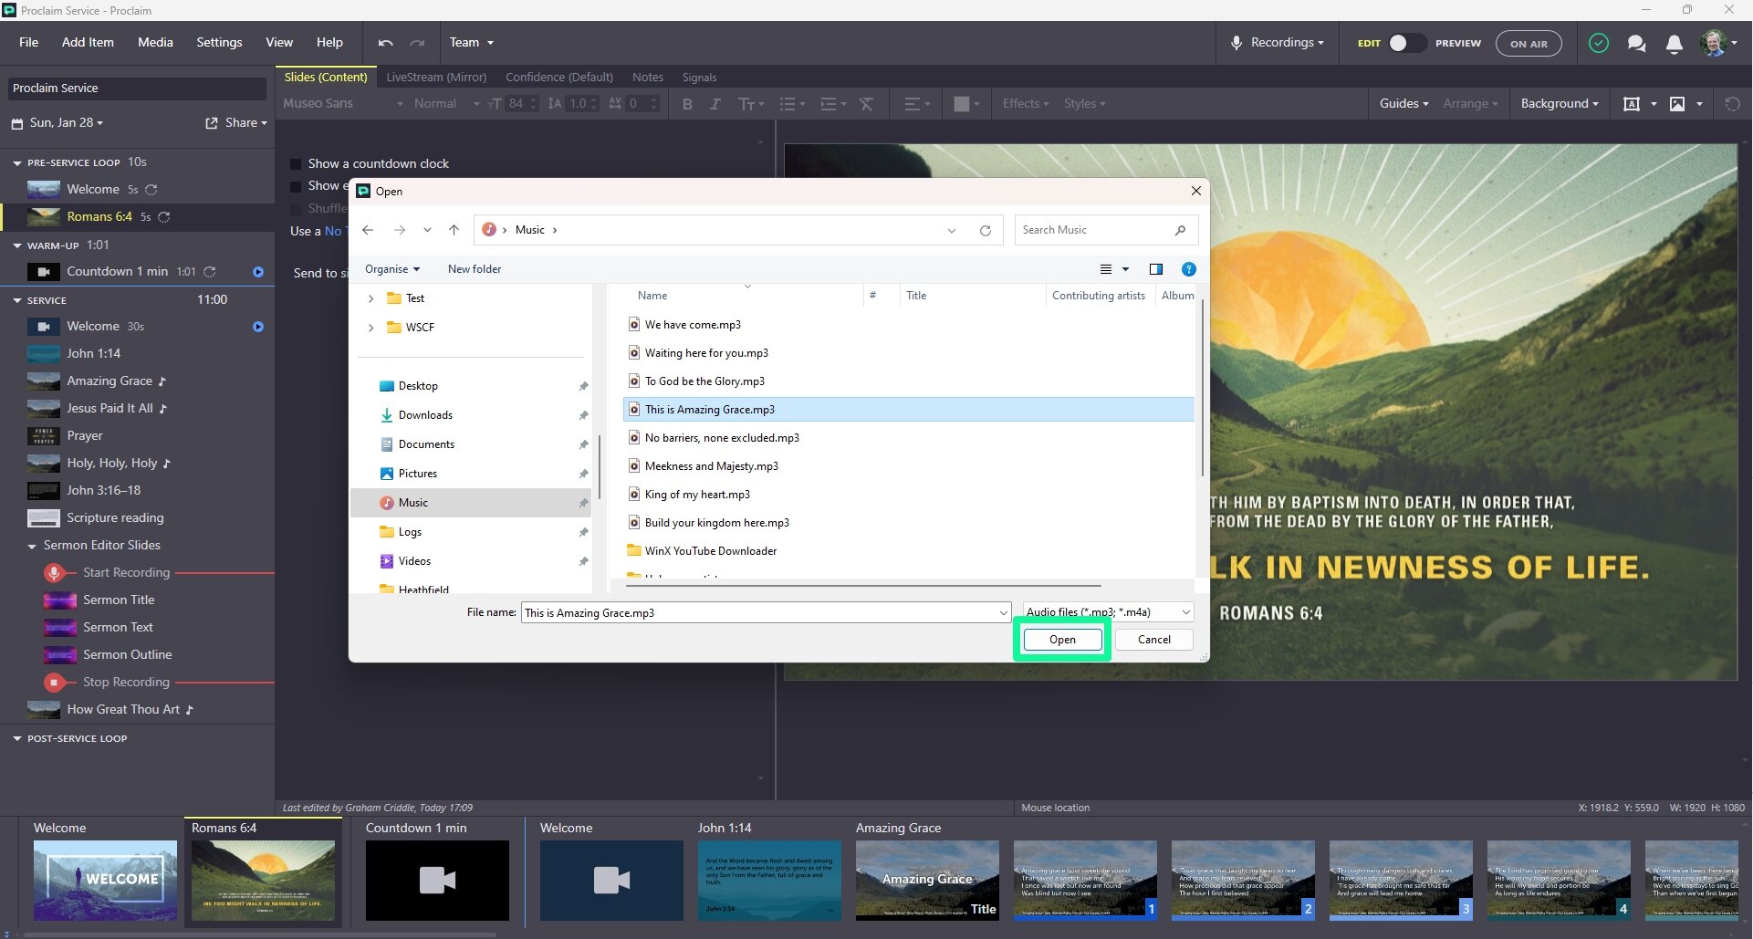Expand the Background dropdown
Image resolution: width=1753 pixels, height=939 pixels.
(1559, 103)
